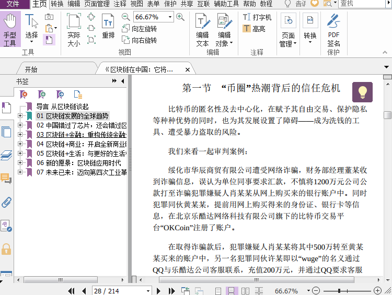This screenshot has width=392, height=295.
Task: Open the Attachments paperclip panel
Action: pos(6,203)
